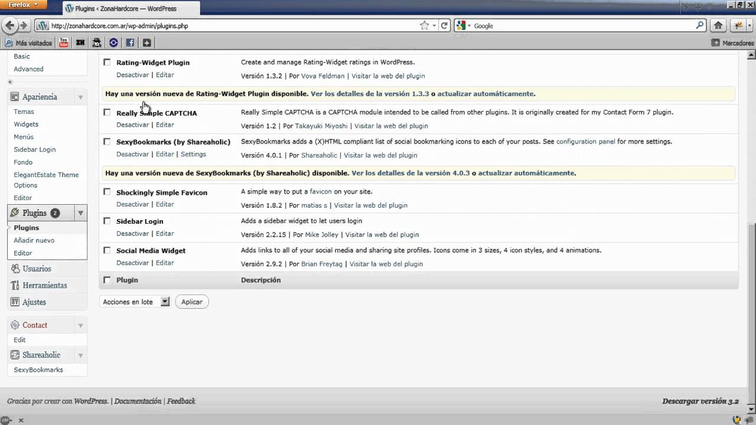Image resolution: width=756 pixels, height=425 pixels.
Task: Click the Apariencia menu icon
Action: [x=15, y=97]
